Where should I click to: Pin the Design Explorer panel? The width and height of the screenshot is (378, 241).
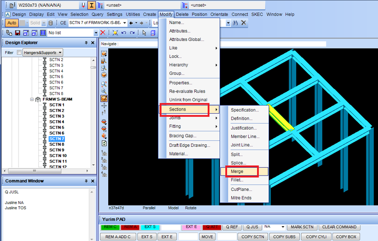coord(86,43)
